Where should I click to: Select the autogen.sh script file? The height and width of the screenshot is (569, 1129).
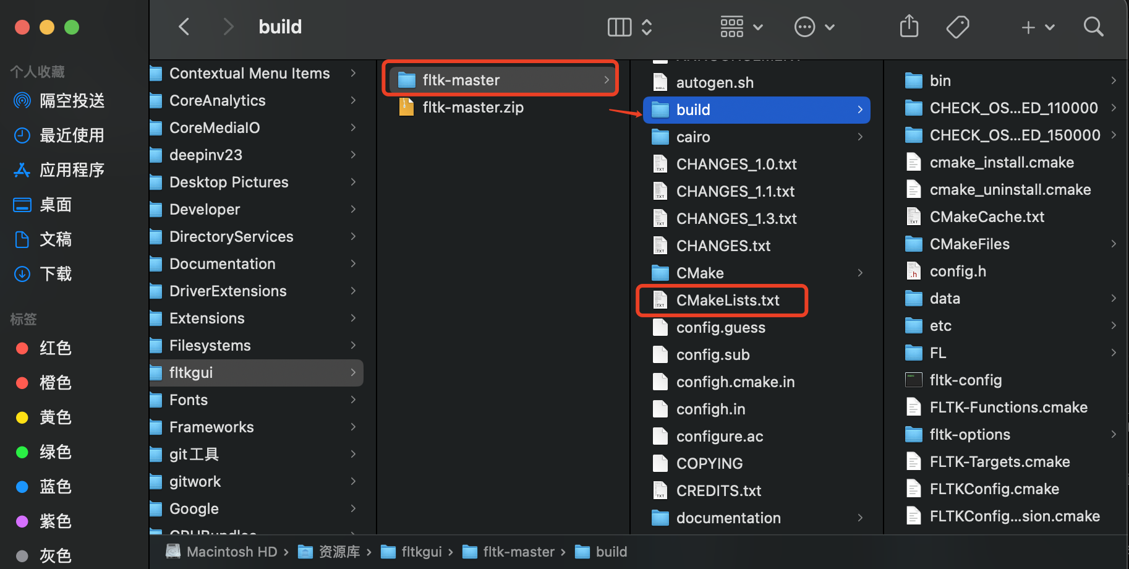coord(703,82)
